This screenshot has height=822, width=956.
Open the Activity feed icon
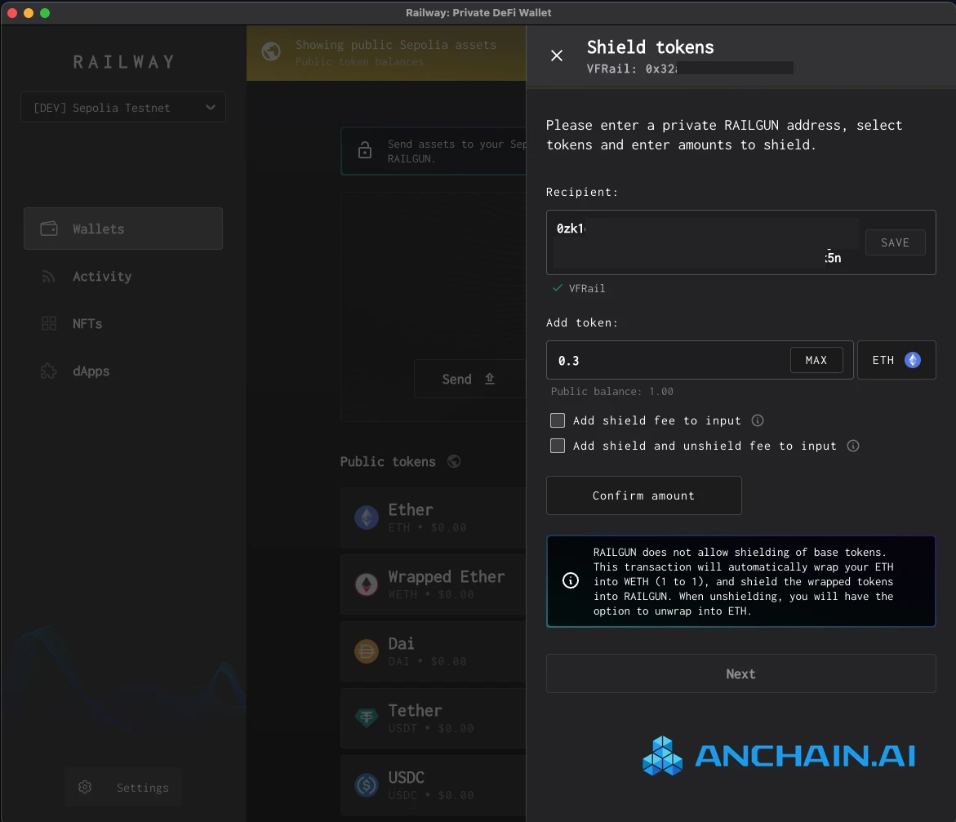coord(49,276)
